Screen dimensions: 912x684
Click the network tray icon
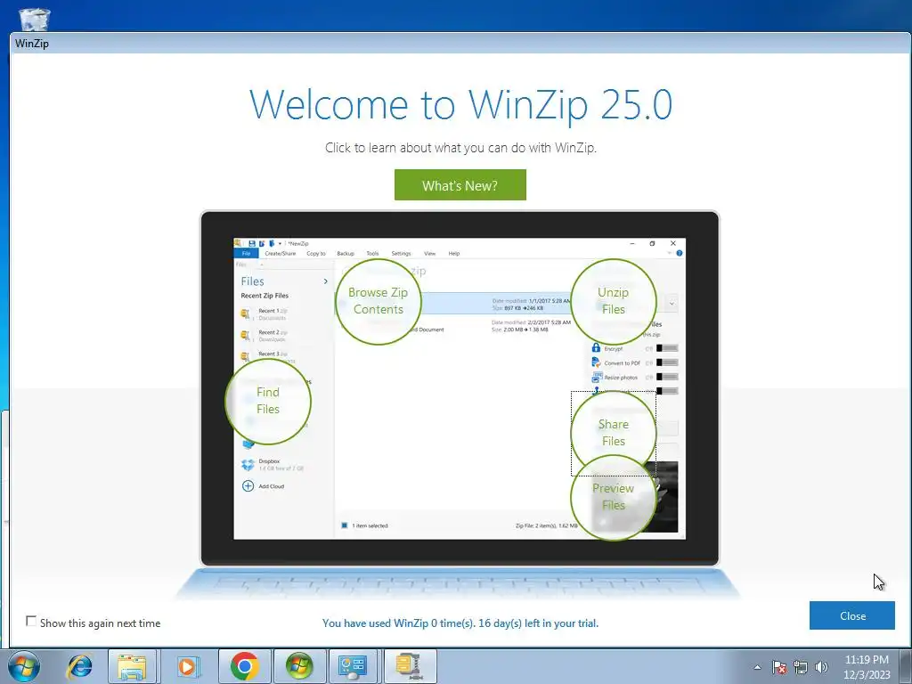click(801, 667)
